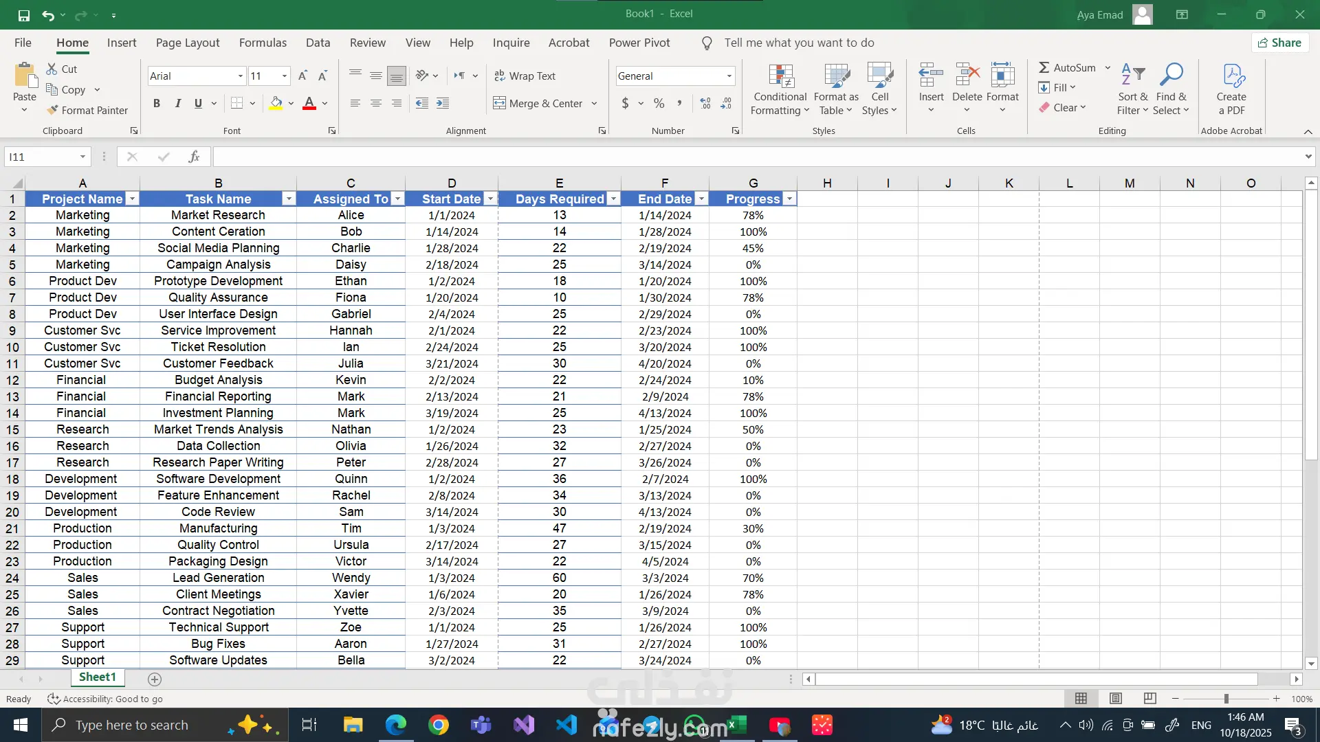Open the General number format dropdown

click(729, 76)
